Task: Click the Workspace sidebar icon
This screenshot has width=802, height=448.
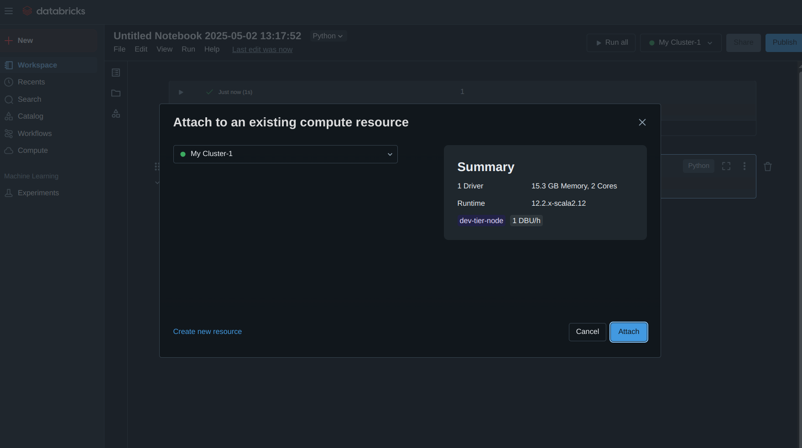Action: coord(9,65)
